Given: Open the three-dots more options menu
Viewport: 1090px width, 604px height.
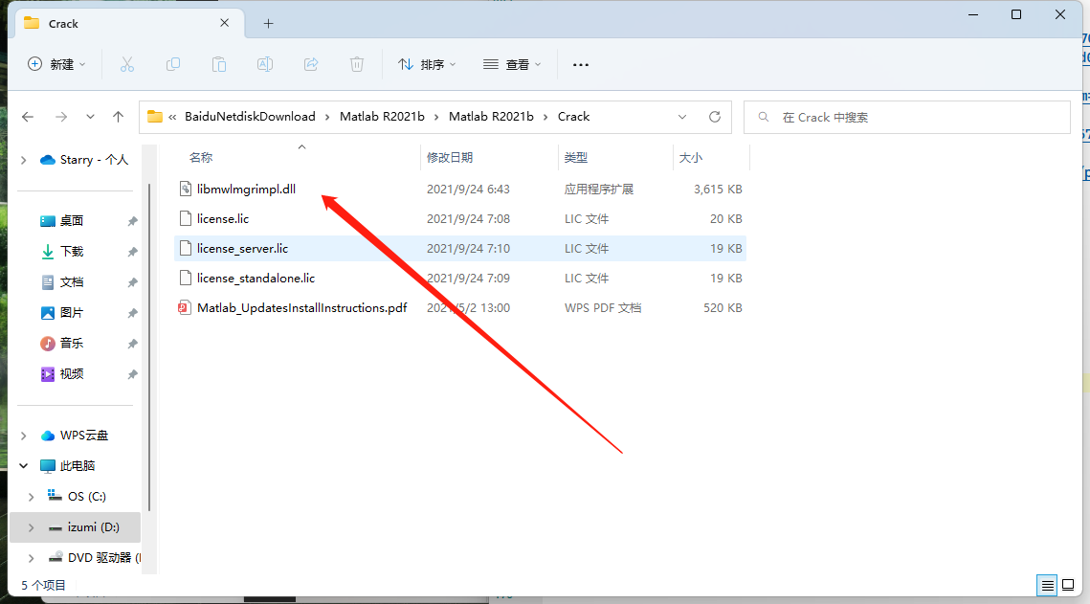Looking at the screenshot, I should point(580,64).
